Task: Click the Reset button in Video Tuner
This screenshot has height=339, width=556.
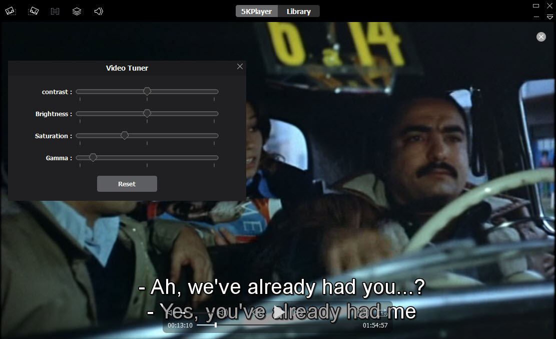Action: 127,184
